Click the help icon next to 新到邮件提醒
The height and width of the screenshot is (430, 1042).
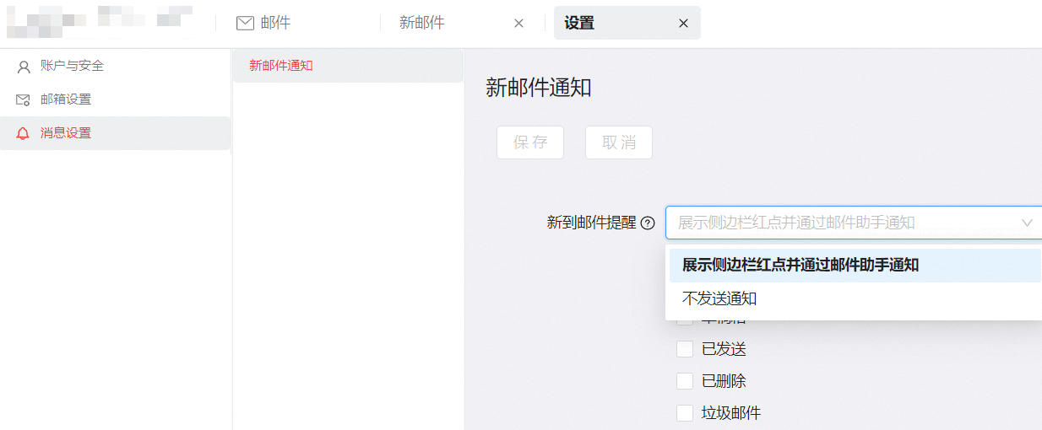click(x=648, y=223)
